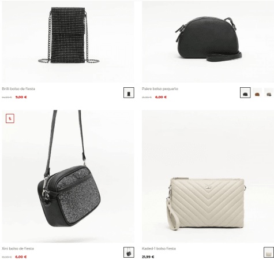Viewport: 274px width, 260px height.
Task: Click the 21,99 € Kaded-1 price
Action: [x=148, y=257]
